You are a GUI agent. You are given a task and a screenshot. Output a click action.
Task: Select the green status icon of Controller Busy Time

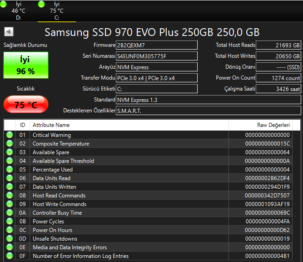click(10, 212)
